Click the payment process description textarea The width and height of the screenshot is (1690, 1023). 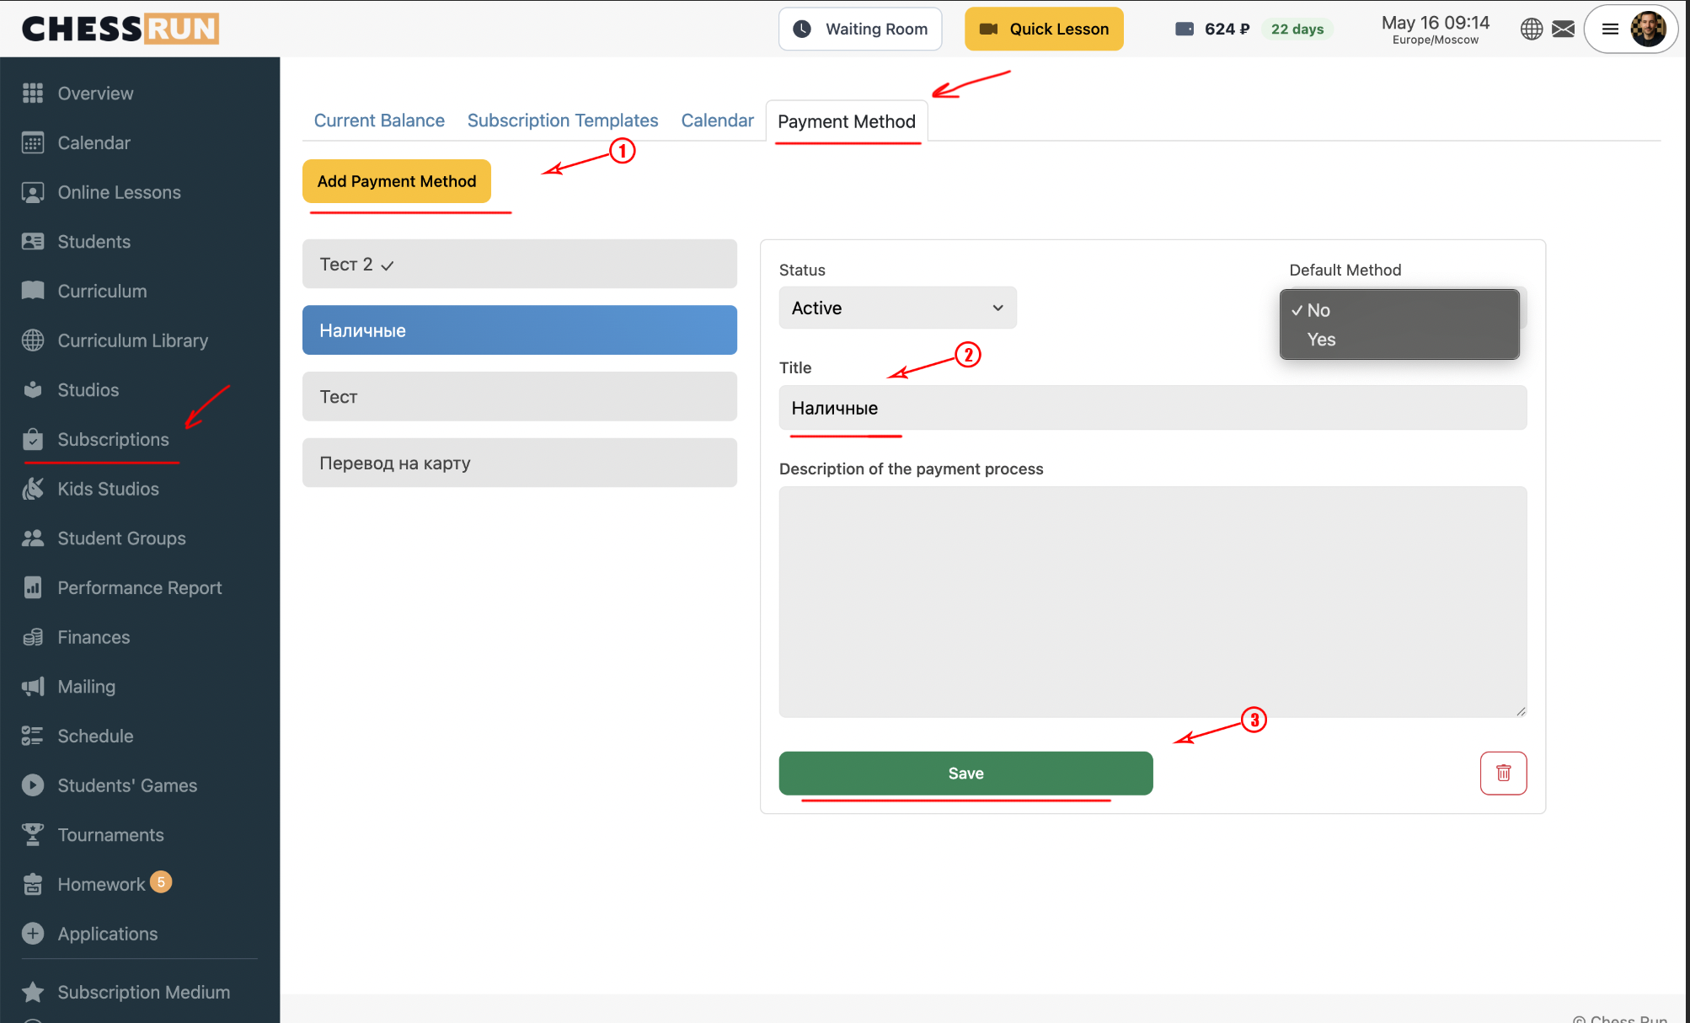(1153, 602)
